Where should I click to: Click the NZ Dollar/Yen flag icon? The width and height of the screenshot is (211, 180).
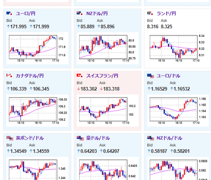coord(80,14)
